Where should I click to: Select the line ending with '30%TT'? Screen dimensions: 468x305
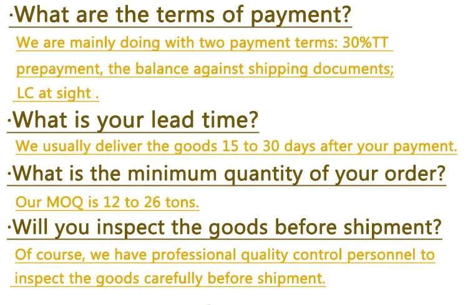pyautogui.click(x=204, y=44)
